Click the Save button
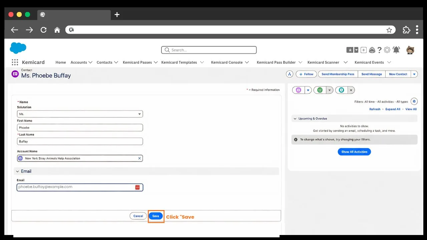Viewport: 427px width, 240px height. 156,216
